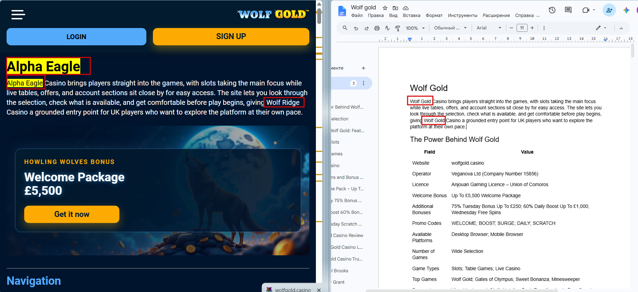
Task: Collapse the Docs toolbar with chevron
Action: click(x=621, y=28)
